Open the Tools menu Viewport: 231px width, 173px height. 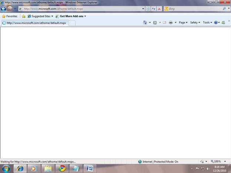[207, 23]
